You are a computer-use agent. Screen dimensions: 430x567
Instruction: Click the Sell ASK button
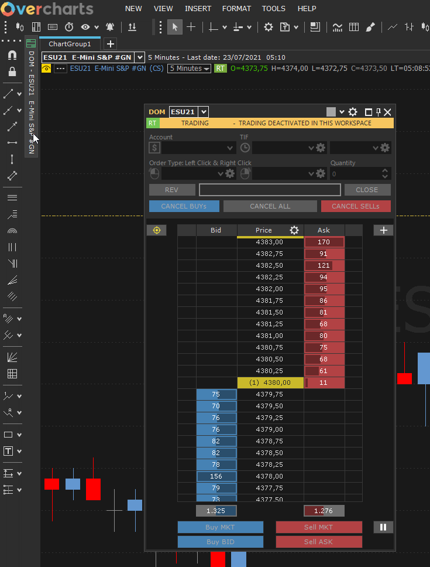click(x=319, y=542)
